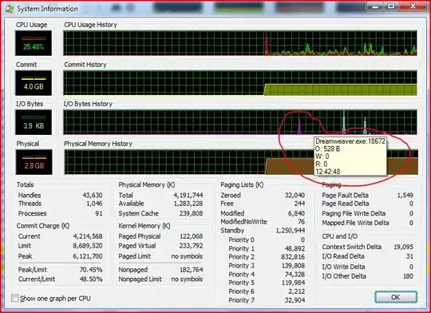Click Priority 2 value 832,816

293,257
